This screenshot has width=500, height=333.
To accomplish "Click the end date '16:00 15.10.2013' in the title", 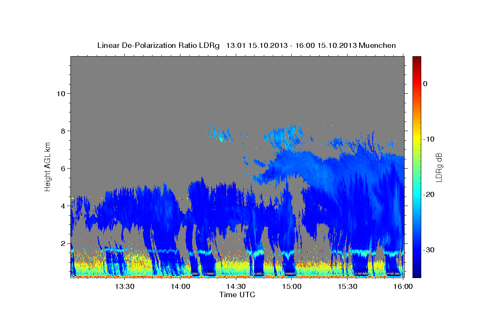I will point(326,45).
